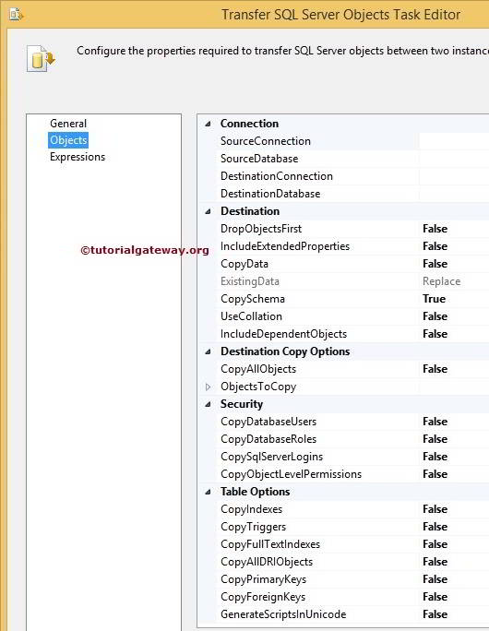Select the CopyDatabaseUsers False value
The width and height of the screenshot is (489, 631).
[435, 422]
